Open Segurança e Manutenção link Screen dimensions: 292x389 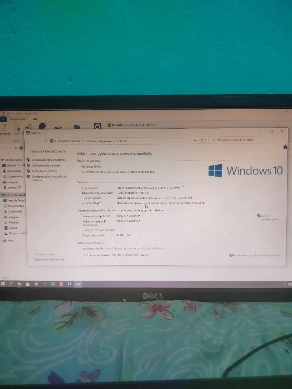(x=49, y=260)
